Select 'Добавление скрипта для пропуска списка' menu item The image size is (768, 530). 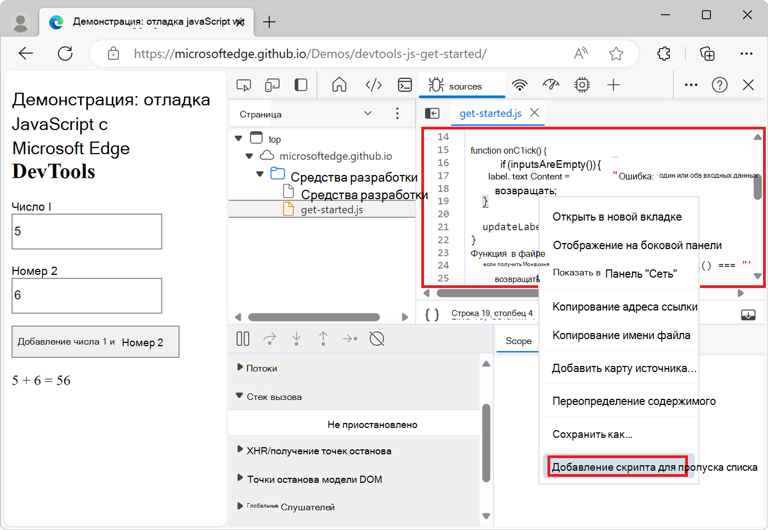[618, 467]
